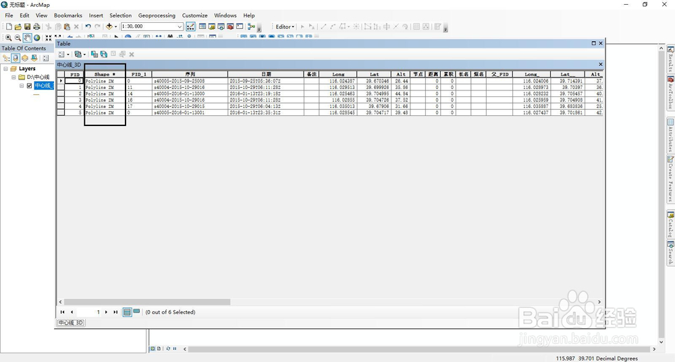Click Select By Attributes in table toolbar
The height and width of the screenshot is (362, 675).
[x=94, y=54]
